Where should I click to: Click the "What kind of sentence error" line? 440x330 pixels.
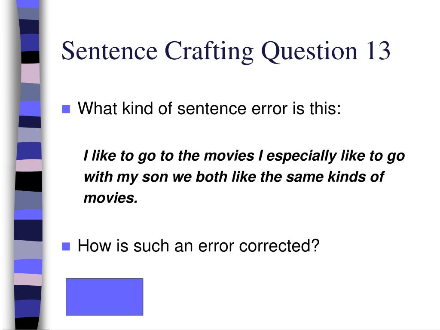(209, 108)
